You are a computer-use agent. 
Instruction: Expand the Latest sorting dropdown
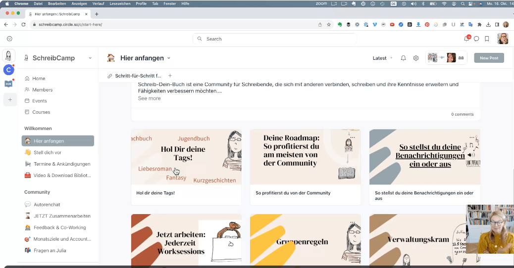pos(382,58)
